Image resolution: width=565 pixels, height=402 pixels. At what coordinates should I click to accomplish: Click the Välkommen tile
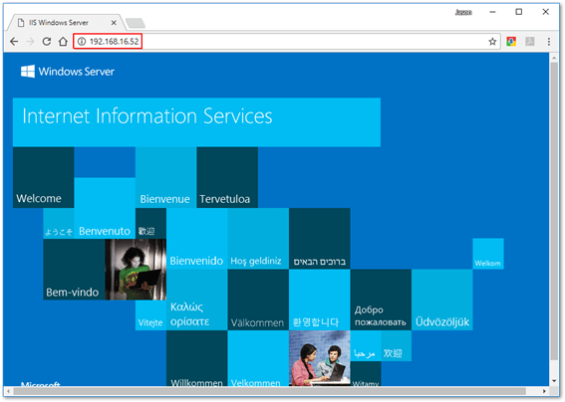258,300
